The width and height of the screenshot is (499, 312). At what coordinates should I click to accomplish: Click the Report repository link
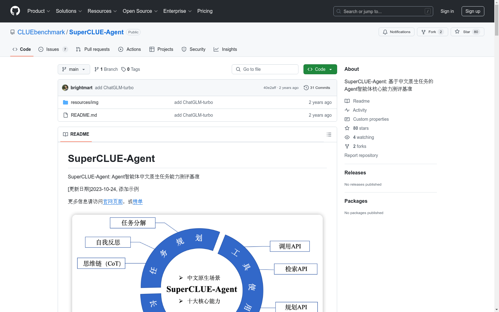361,155
